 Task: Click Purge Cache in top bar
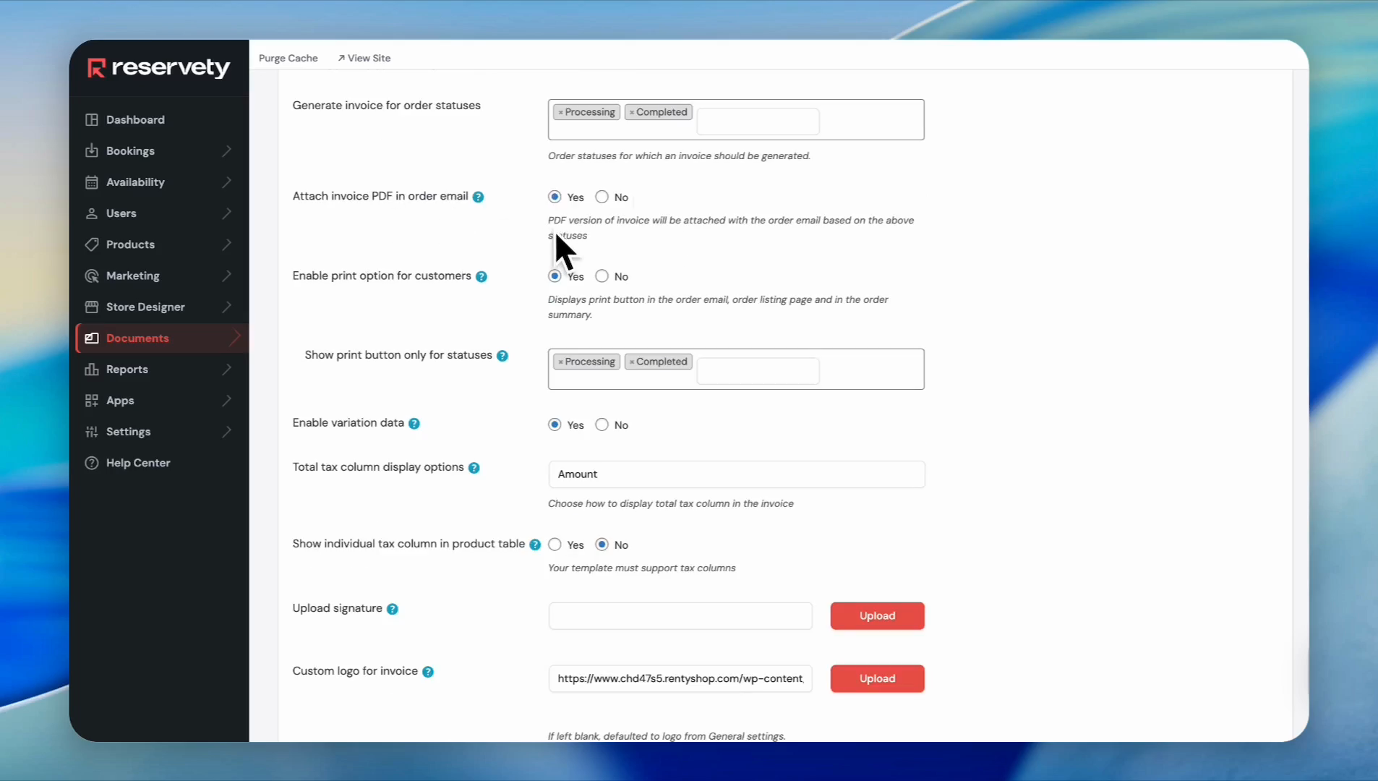click(x=288, y=58)
